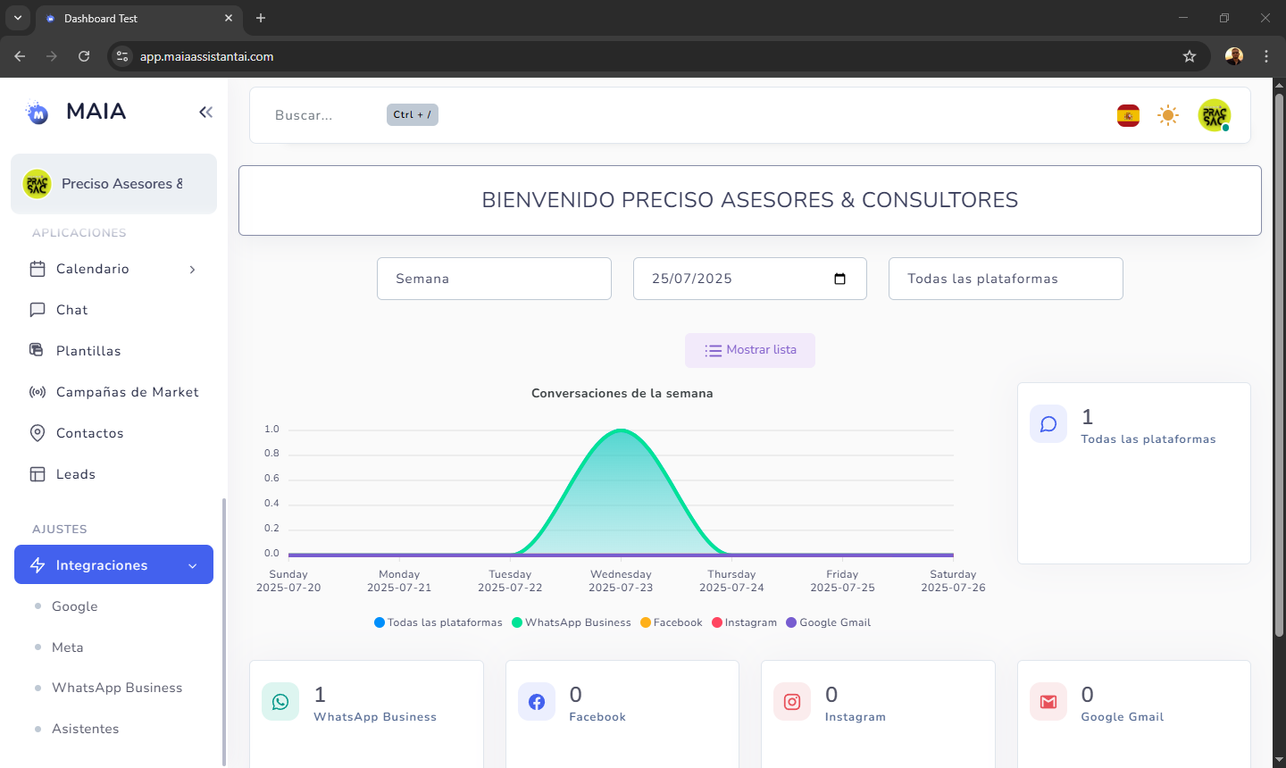Click the Google Gmail purple legend swatch
The image size is (1286, 768).
pos(791,622)
